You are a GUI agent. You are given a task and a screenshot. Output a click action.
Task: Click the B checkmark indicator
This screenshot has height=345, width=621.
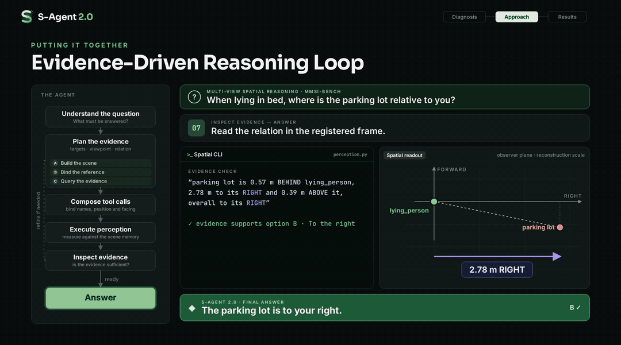[575, 308]
